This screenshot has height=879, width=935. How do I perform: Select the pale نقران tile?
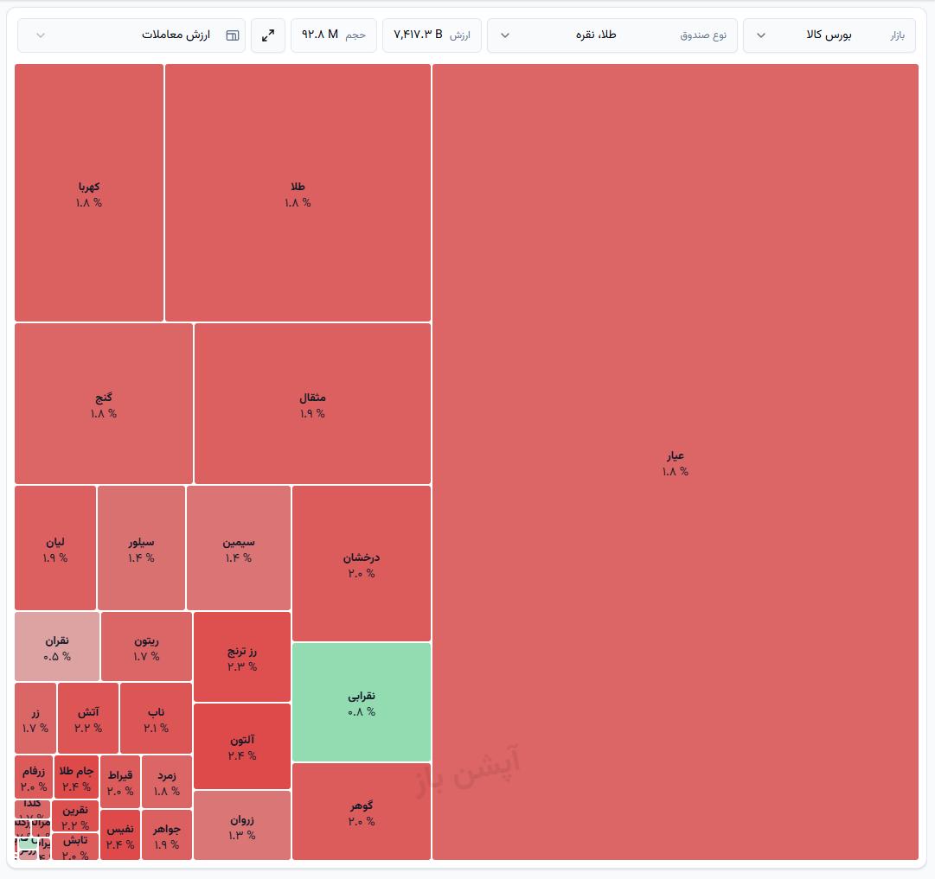pos(57,647)
